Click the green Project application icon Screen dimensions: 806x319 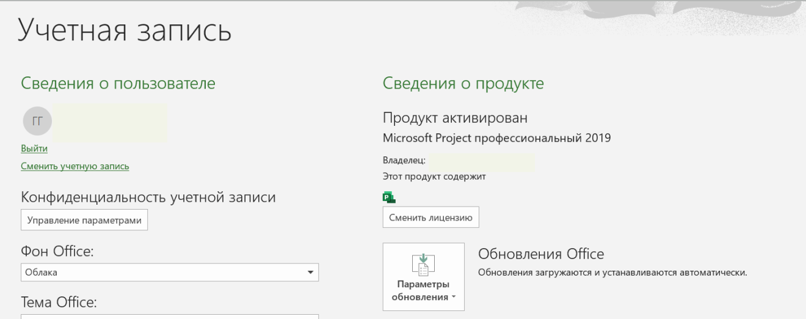[x=389, y=197]
